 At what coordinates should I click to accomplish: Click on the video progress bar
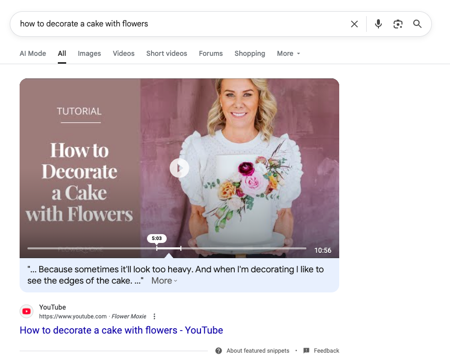(167, 248)
